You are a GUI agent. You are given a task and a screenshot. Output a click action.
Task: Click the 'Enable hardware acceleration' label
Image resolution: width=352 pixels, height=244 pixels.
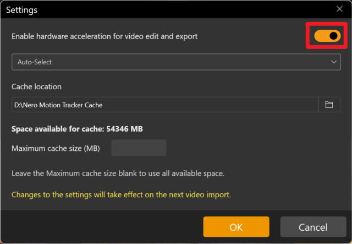click(105, 36)
